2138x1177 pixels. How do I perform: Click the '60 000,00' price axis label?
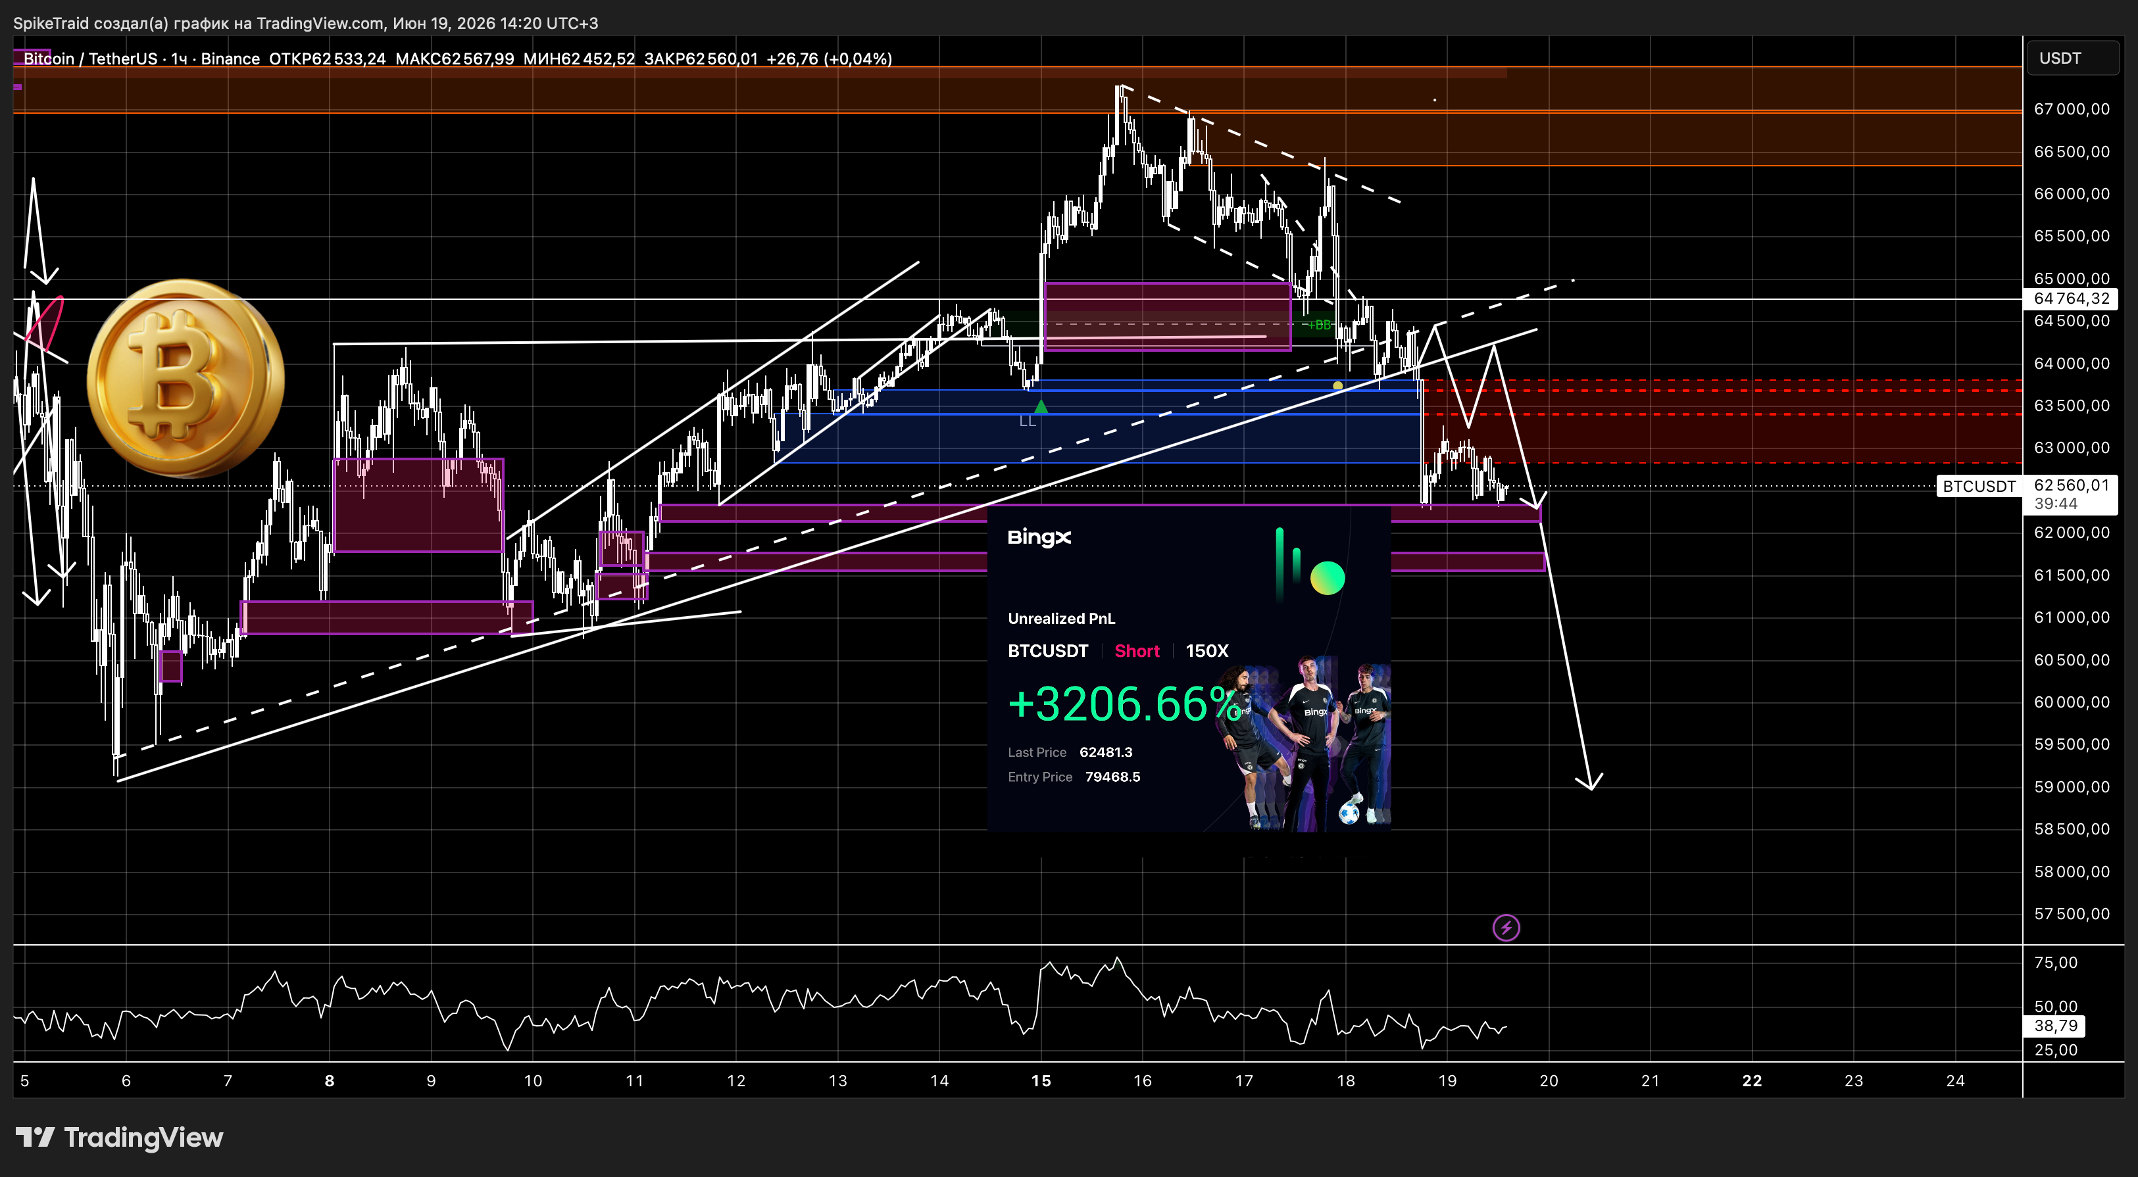click(2072, 702)
